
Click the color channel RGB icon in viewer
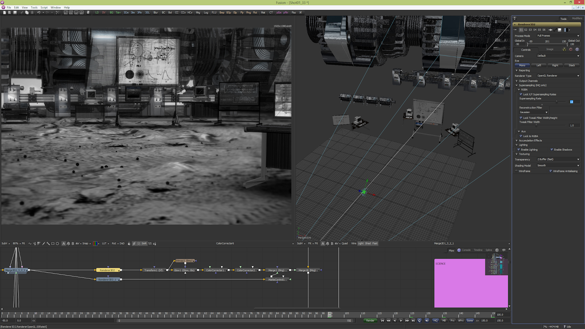pos(95,243)
